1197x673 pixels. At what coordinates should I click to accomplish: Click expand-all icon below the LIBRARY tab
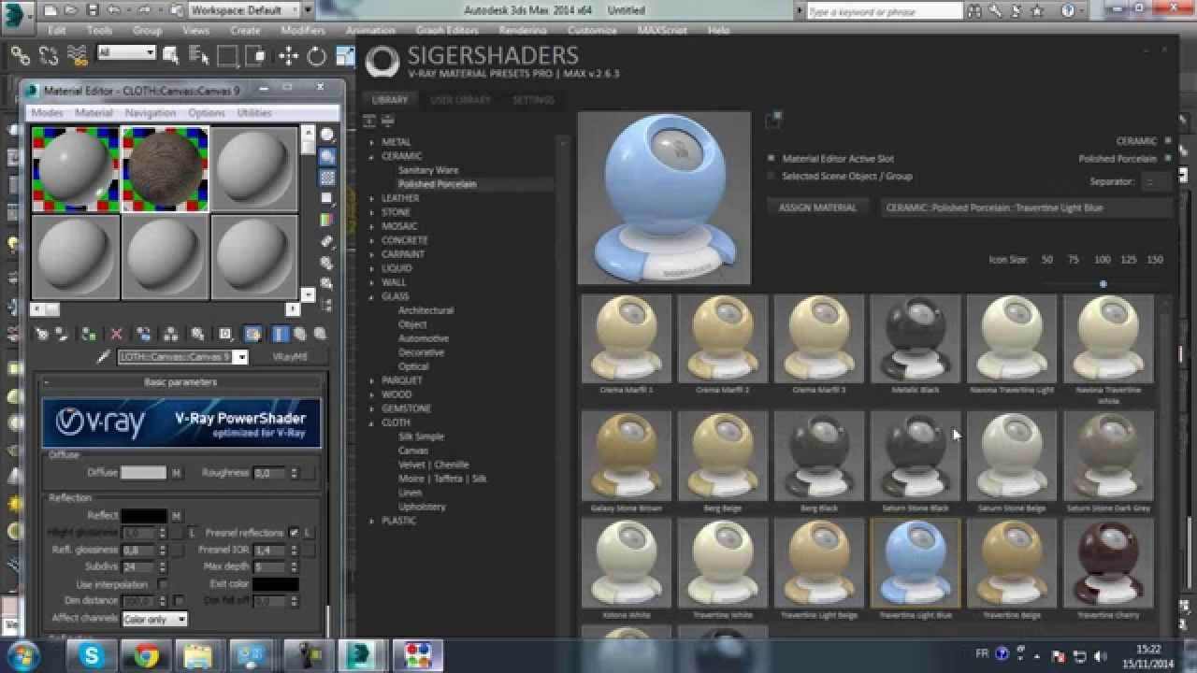(x=370, y=121)
